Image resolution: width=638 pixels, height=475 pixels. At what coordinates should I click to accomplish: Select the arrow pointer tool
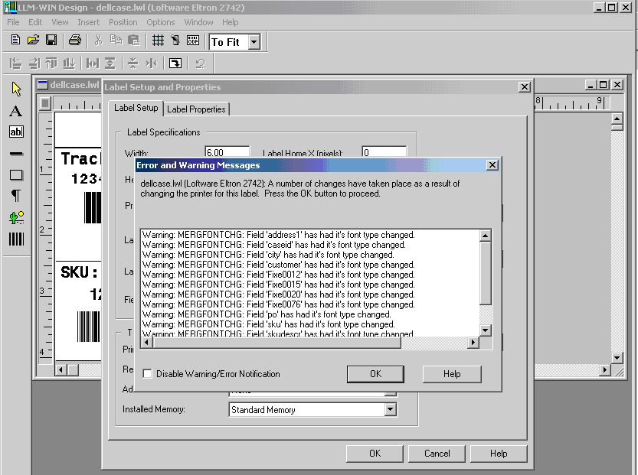(16, 89)
